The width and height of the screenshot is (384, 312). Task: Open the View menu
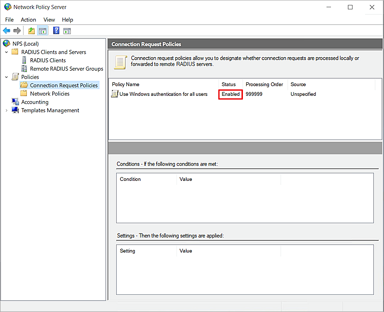coord(49,19)
